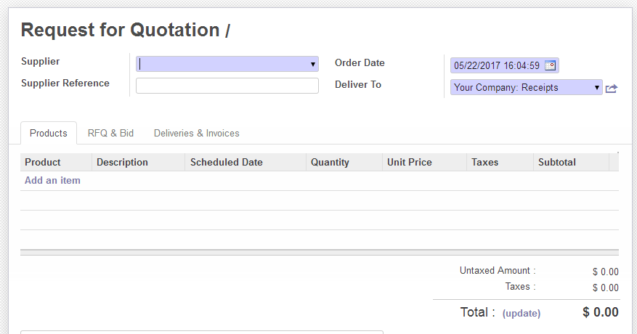Click the Total amount $ 0.00
The width and height of the screenshot is (637, 334).
[600, 313]
